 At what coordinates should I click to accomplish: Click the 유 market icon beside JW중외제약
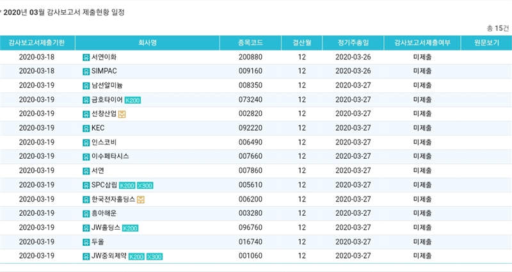tap(86, 257)
